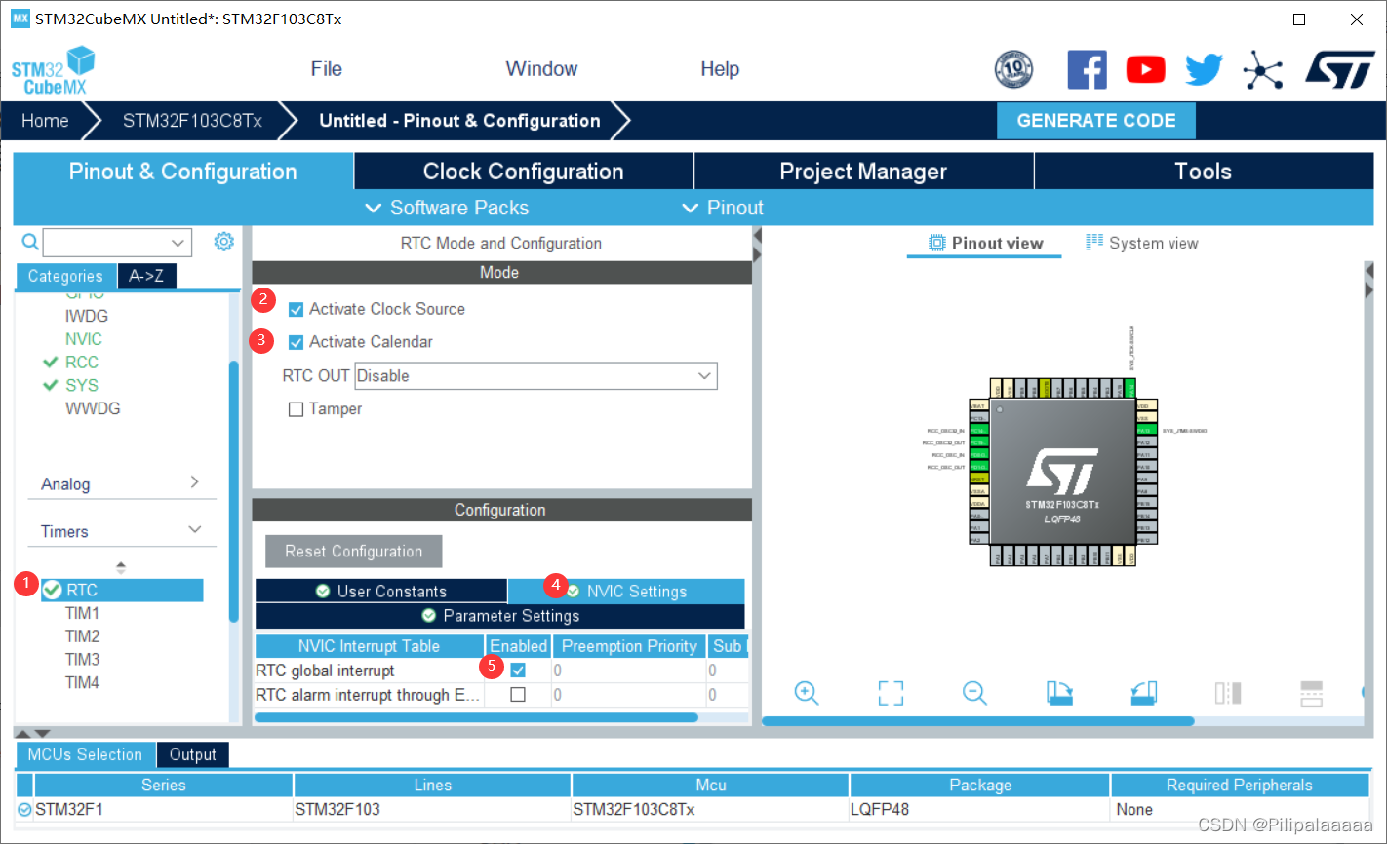Open the Facebook icon link
Image resolution: width=1387 pixels, height=844 pixels.
(x=1087, y=69)
